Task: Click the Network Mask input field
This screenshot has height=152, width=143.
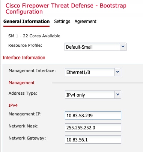Action: tap(93, 127)
